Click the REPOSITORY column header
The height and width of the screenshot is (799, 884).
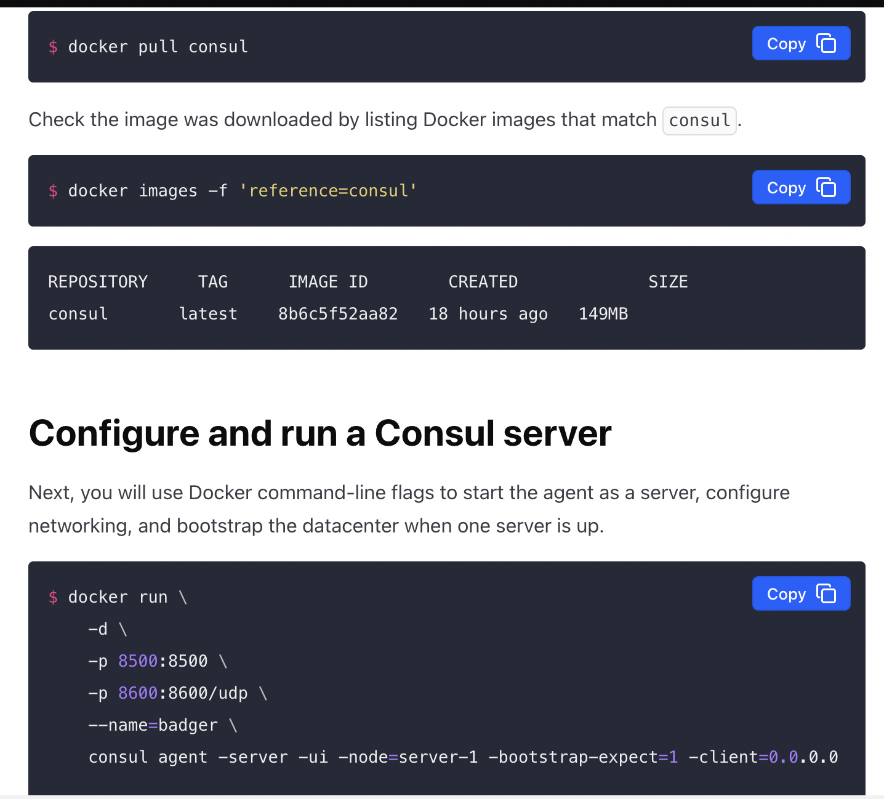[x=98, y=282]
